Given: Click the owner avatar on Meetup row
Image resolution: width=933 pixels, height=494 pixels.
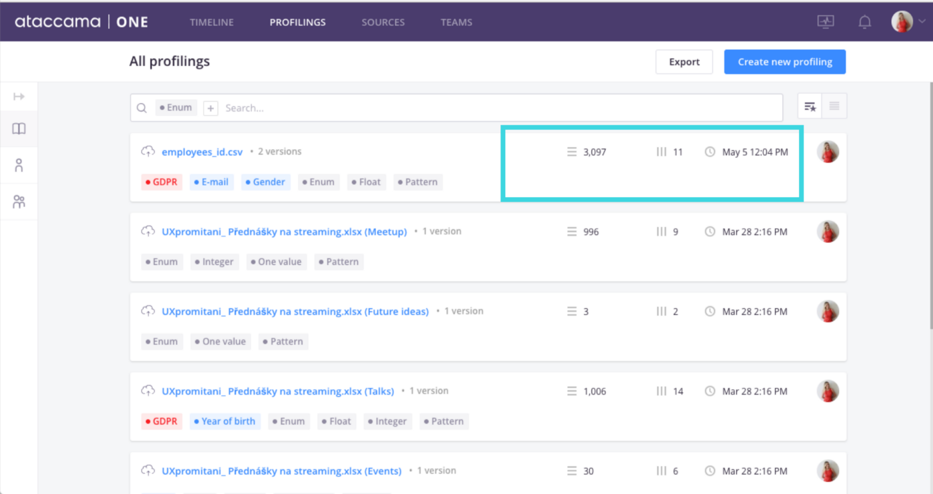Looking at the screenshot, I should [828, 232].
